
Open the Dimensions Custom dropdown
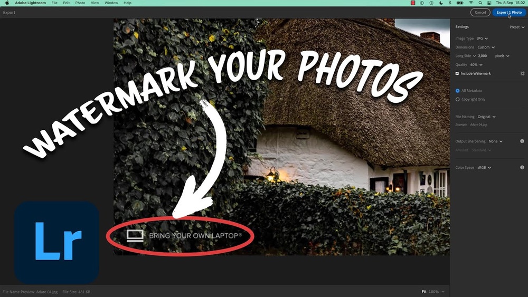point(486,47)
